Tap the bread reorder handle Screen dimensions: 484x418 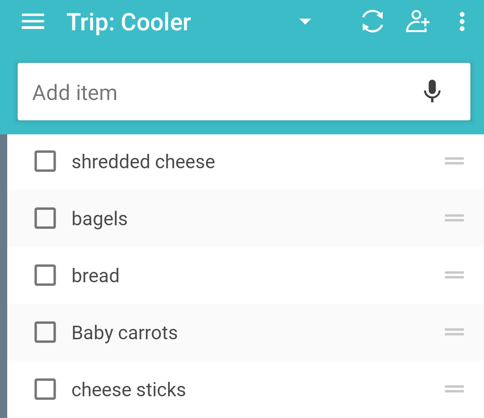(454, 275)
